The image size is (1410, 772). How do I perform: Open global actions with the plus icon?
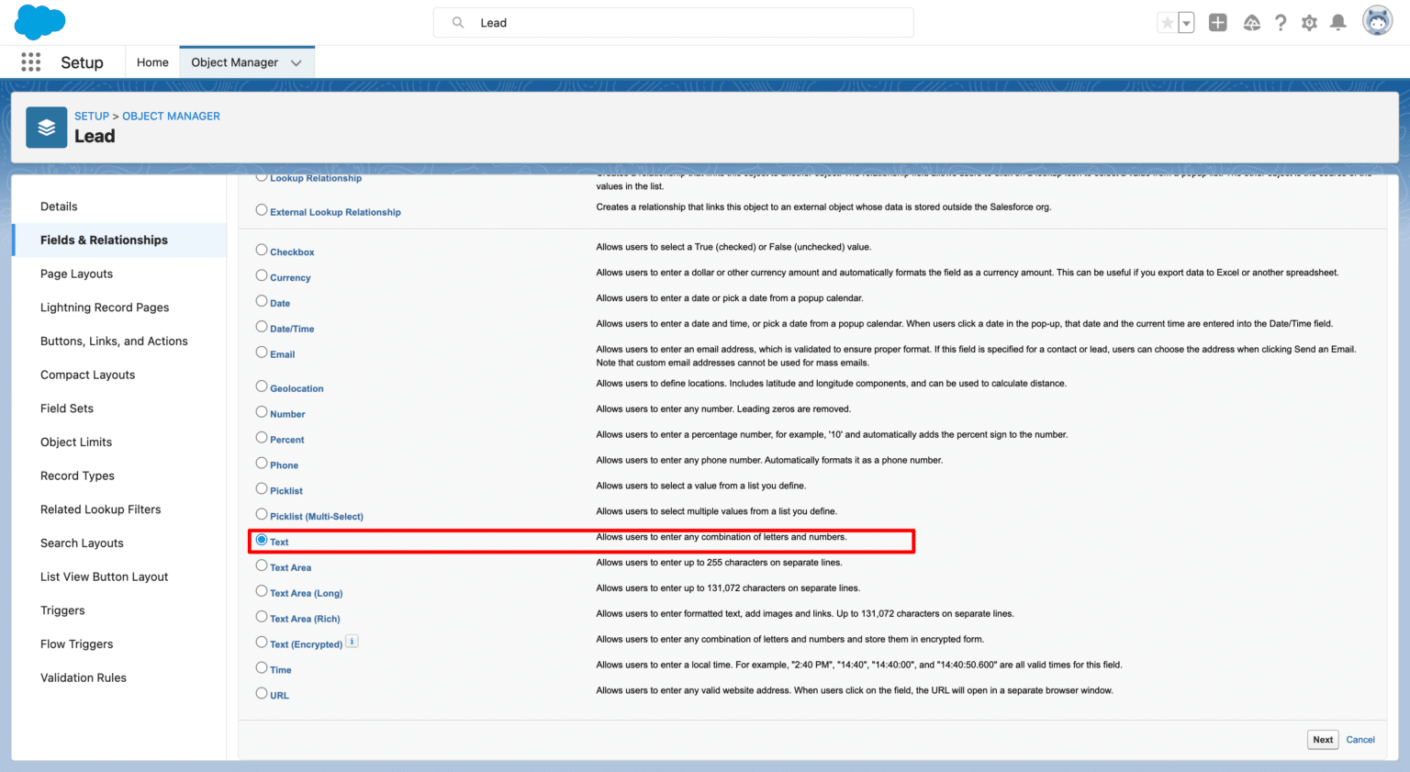click(x=1217, y=21)
